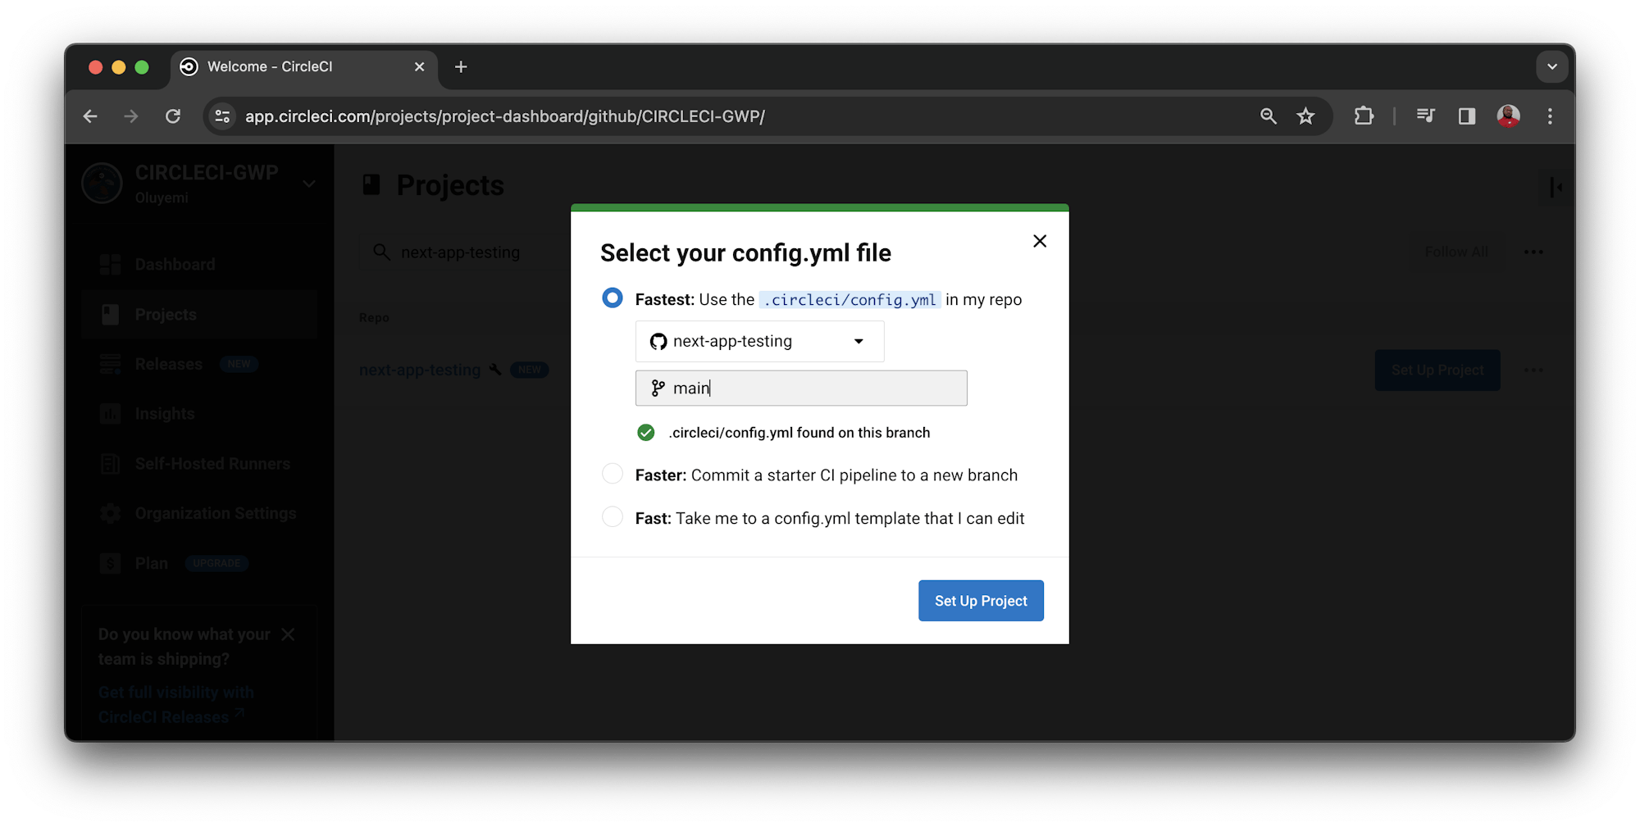Click the Plan dollar icon in sidebar
1640x827 pixels.
111,563
